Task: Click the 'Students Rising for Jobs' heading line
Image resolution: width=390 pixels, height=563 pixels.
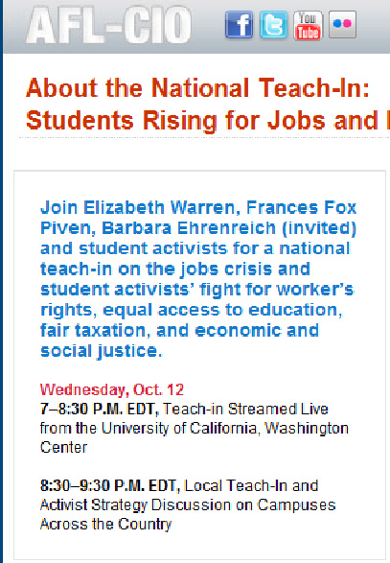Action: point(208,120)
